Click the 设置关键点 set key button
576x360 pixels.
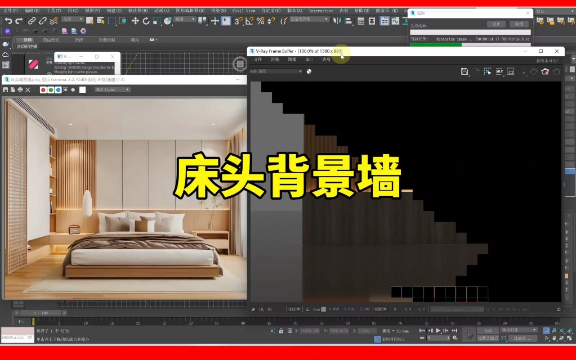tap(488, 338)
